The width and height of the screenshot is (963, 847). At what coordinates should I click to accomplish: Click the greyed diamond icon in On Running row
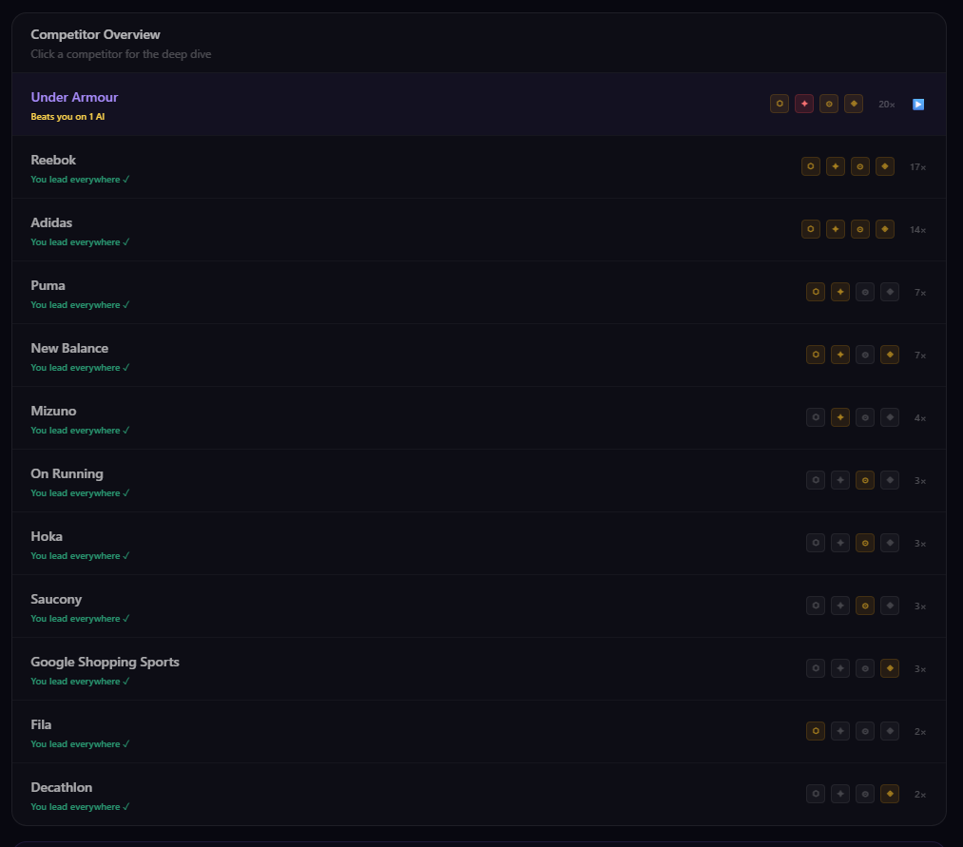click(890, 480)
